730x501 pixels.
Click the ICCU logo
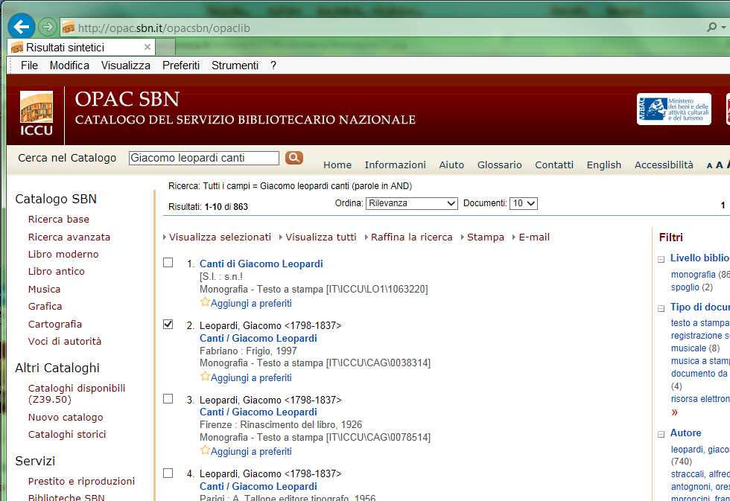coord(36,113)
